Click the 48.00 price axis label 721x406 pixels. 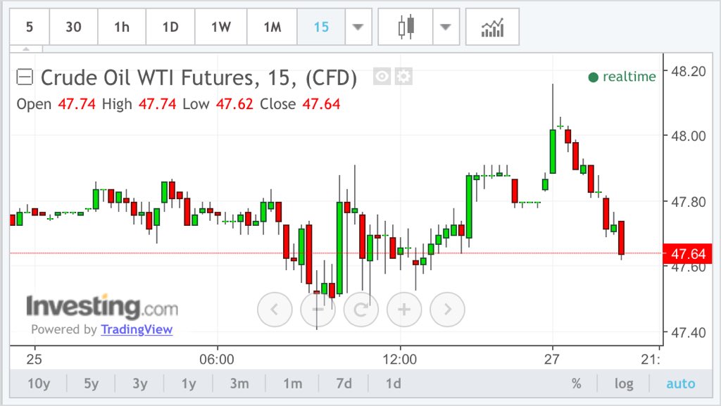[689, 136]
